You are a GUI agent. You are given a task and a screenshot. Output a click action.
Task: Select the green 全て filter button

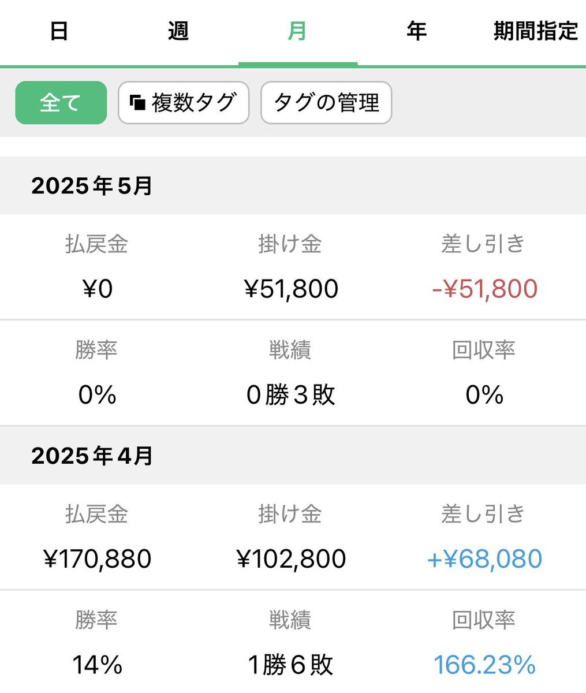(x=61, y=103)
